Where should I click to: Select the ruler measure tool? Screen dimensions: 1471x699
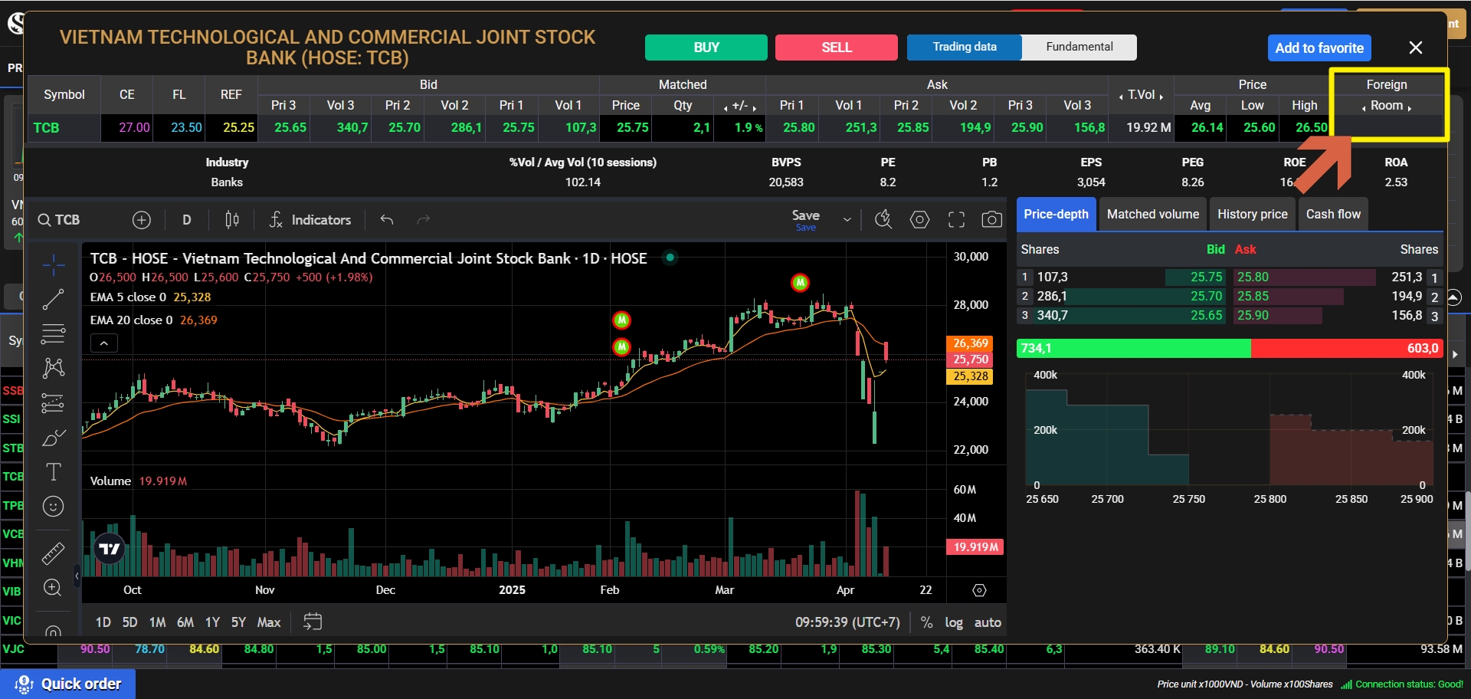click(x=53, y=553)
